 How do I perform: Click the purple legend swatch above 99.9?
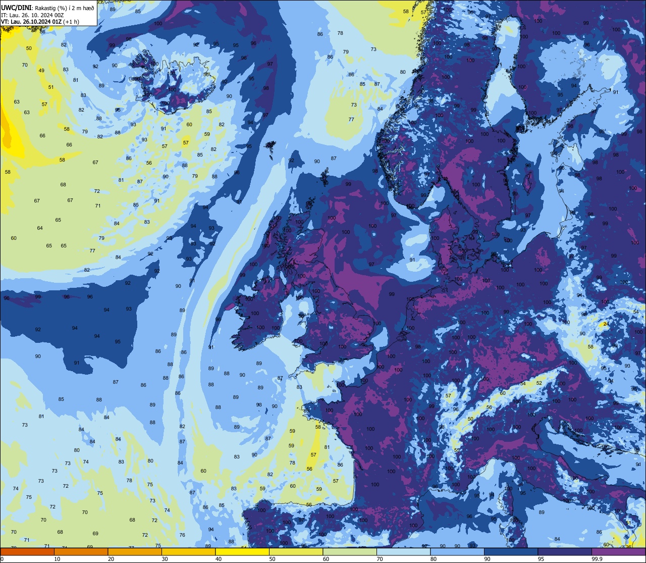[x=619, y=551]
